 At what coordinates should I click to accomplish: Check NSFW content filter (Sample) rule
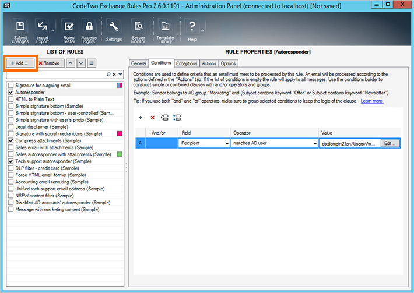[11, 196]
